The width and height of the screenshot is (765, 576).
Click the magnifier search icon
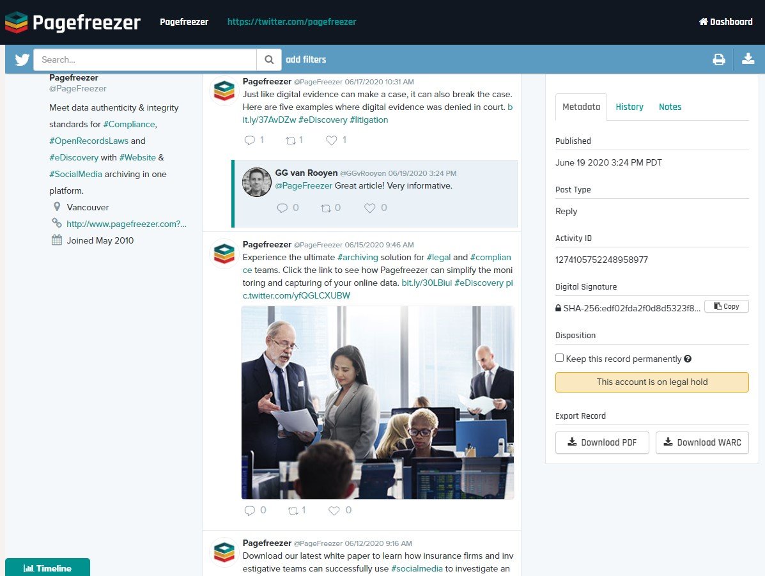pos(269,59)
